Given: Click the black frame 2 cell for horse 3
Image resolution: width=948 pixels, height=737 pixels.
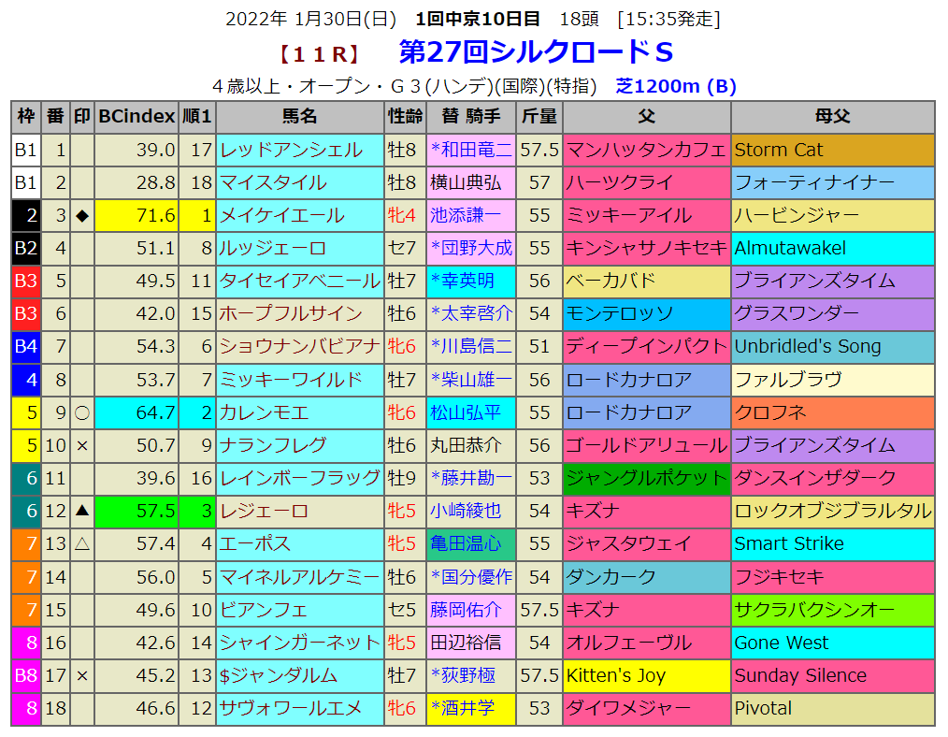Looking at the screenshot, I should (x=26, y=216).
